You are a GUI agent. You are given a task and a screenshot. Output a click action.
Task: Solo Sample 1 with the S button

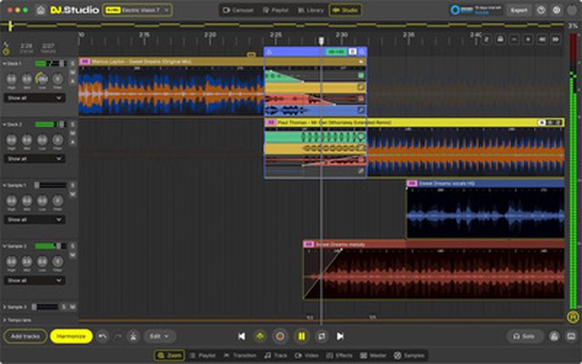73,186
